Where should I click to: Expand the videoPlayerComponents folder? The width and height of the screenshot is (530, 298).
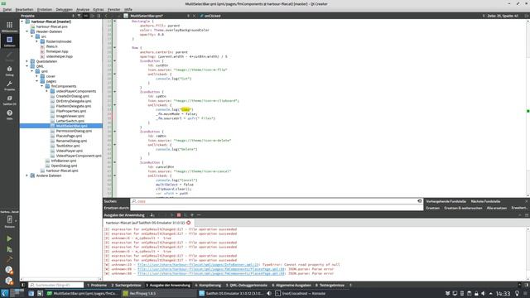click(x=47, y=91)
